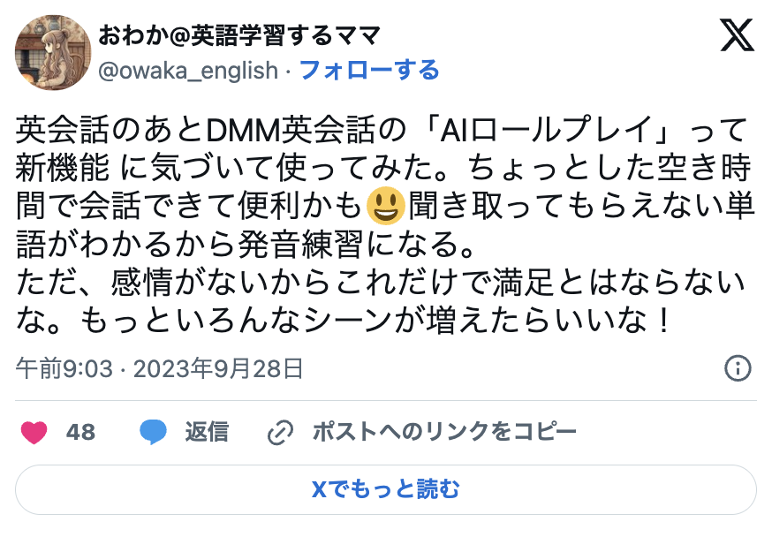Click the chain link copy icon
The image size is (772, 537).
tap(280, 433)
